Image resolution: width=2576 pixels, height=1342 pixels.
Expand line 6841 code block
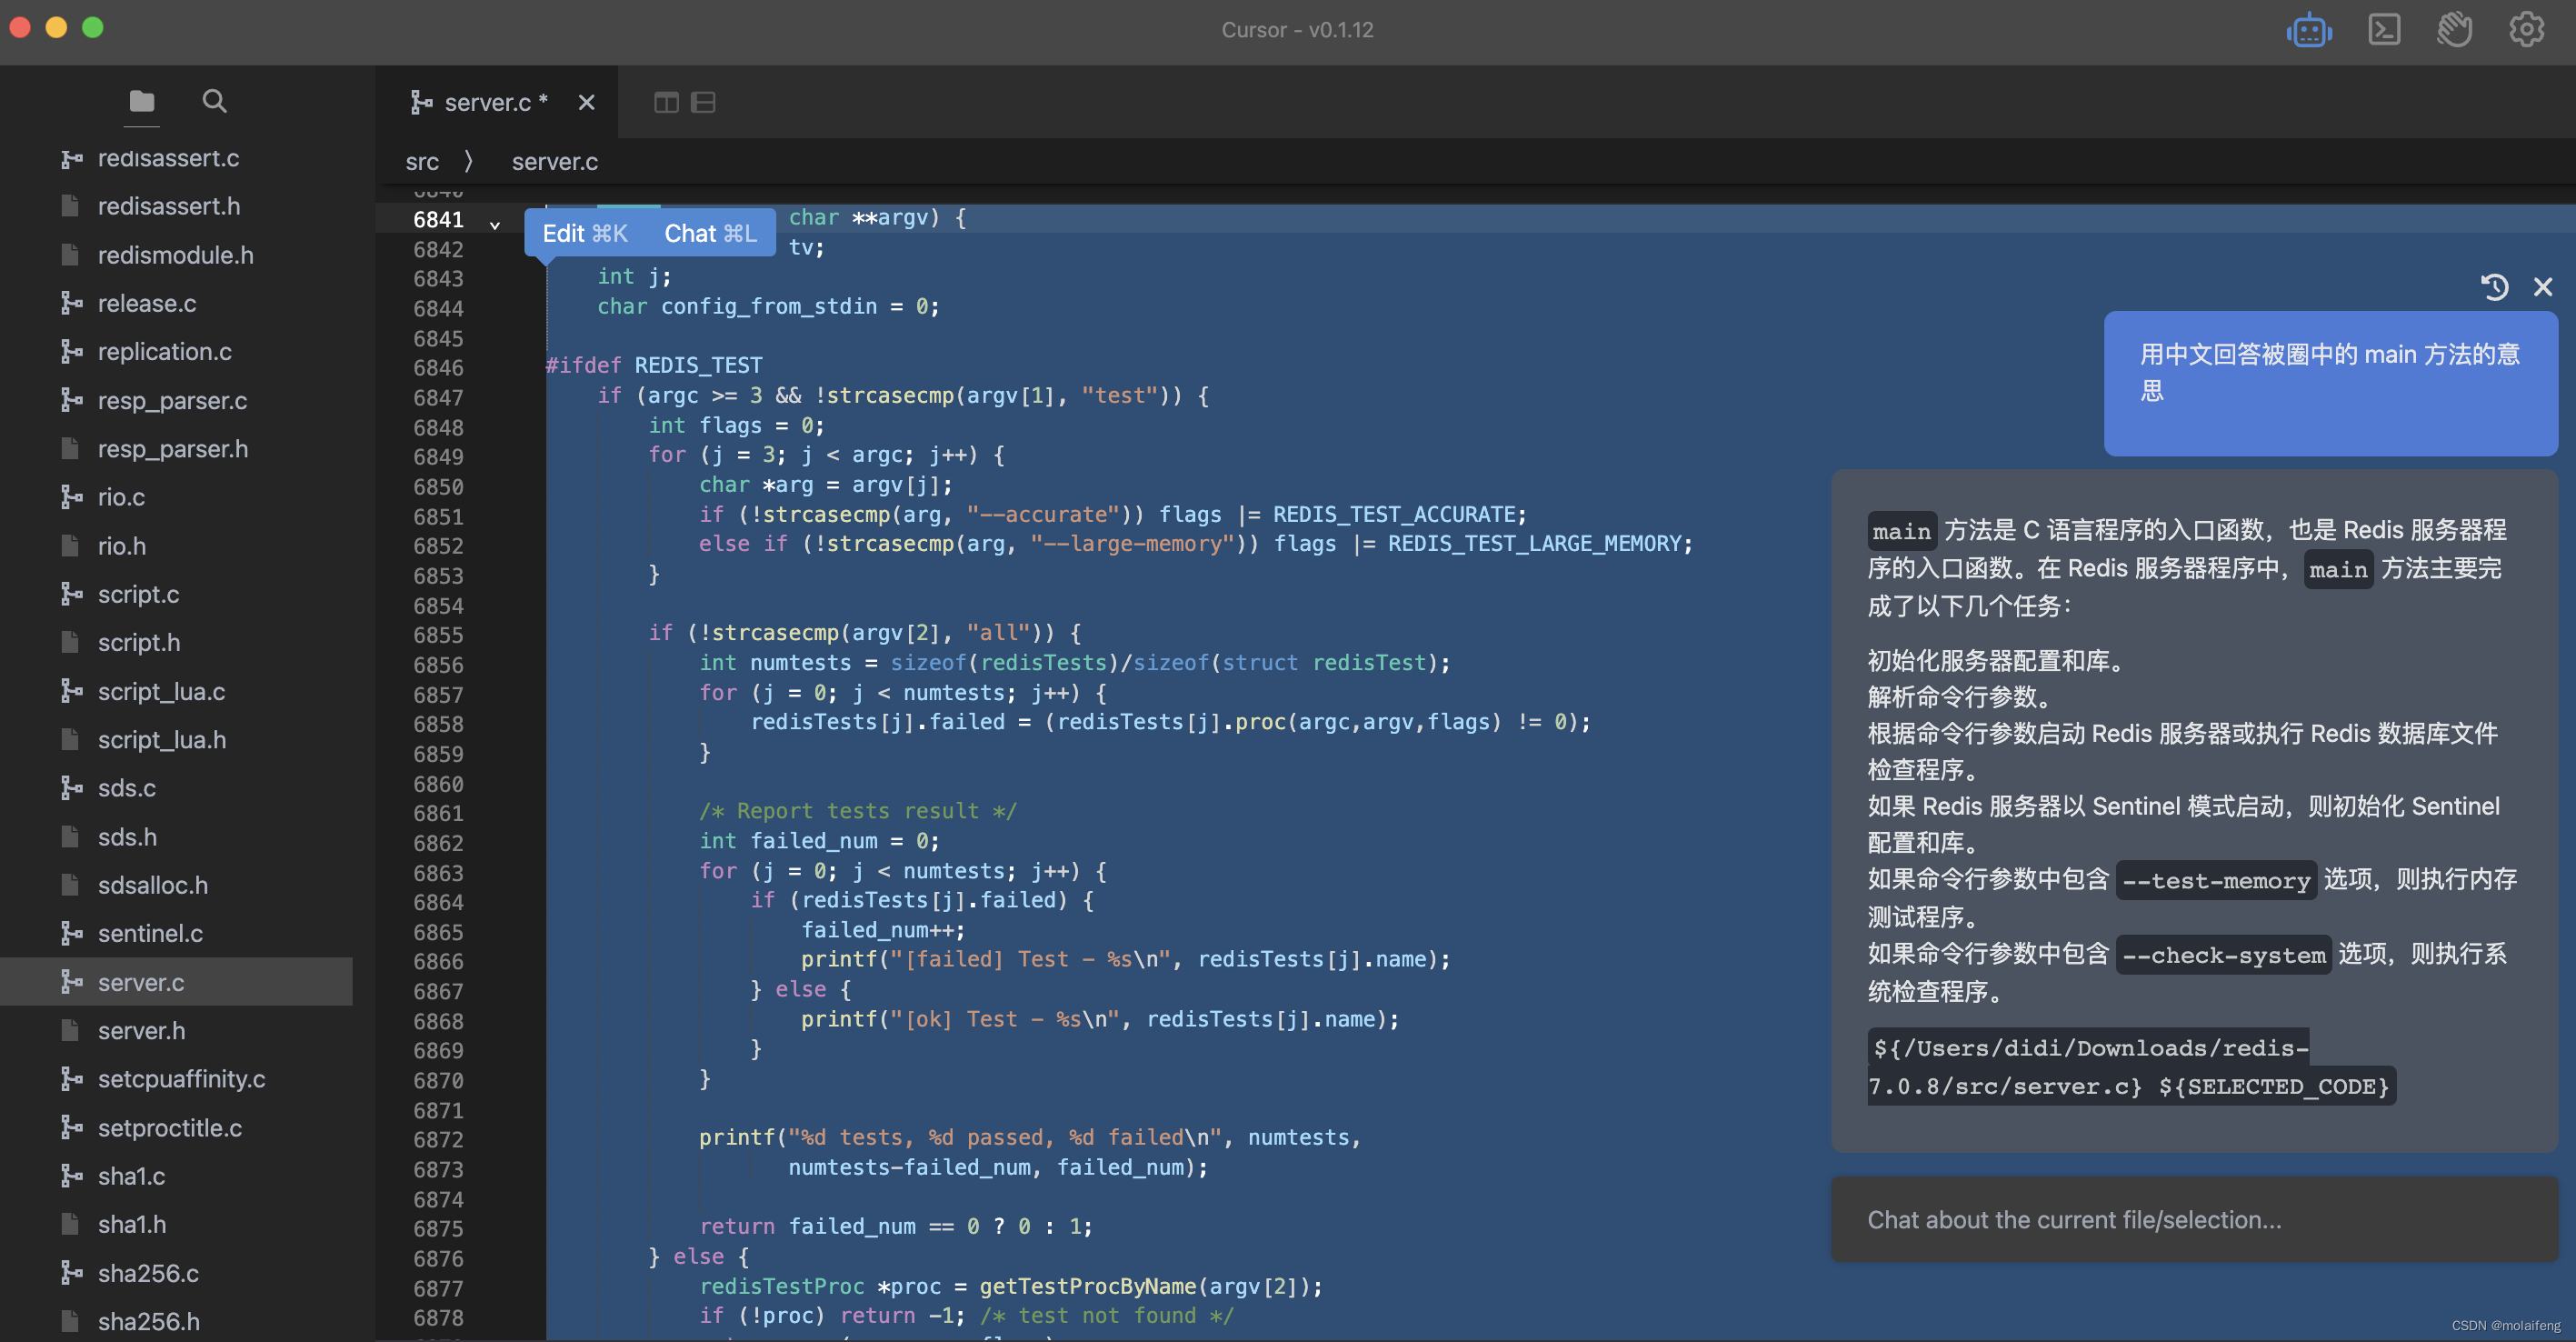(x=491, y=218)
